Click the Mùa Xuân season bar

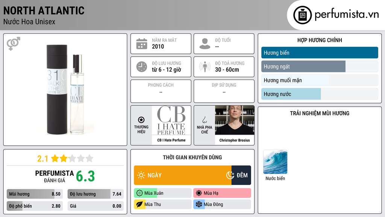[x=163, y=193]
